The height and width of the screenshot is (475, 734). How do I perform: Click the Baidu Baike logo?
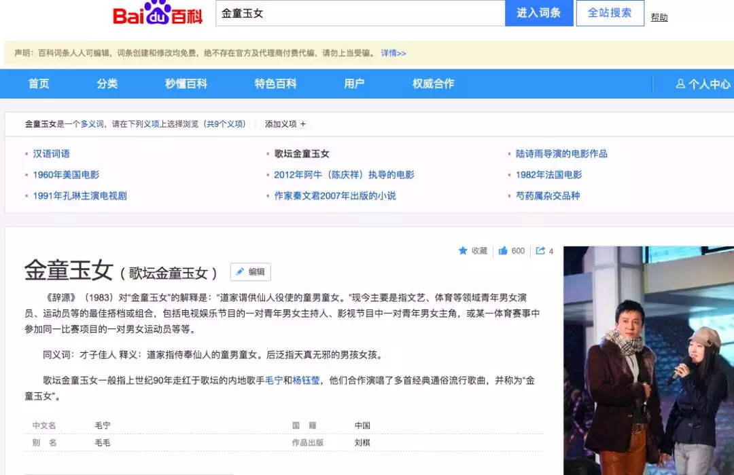coord(156,15)
